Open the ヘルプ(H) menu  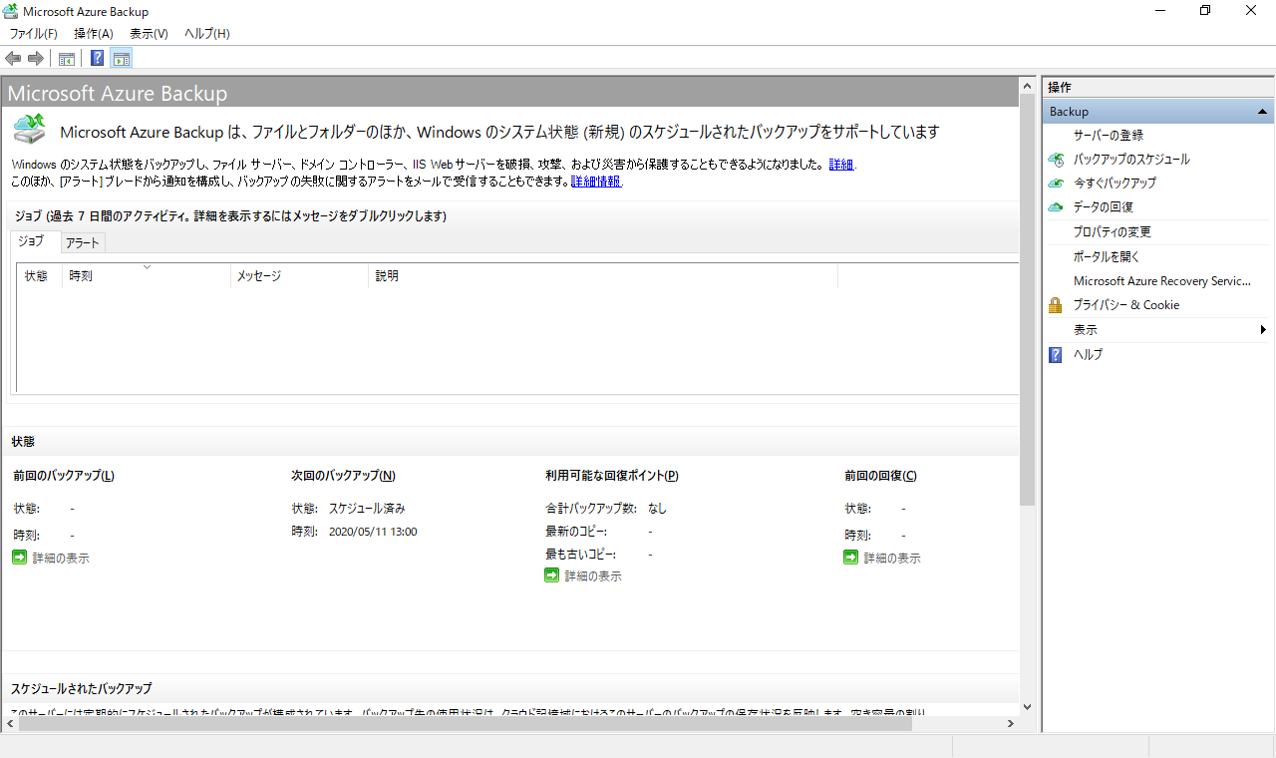coord(206,34)
